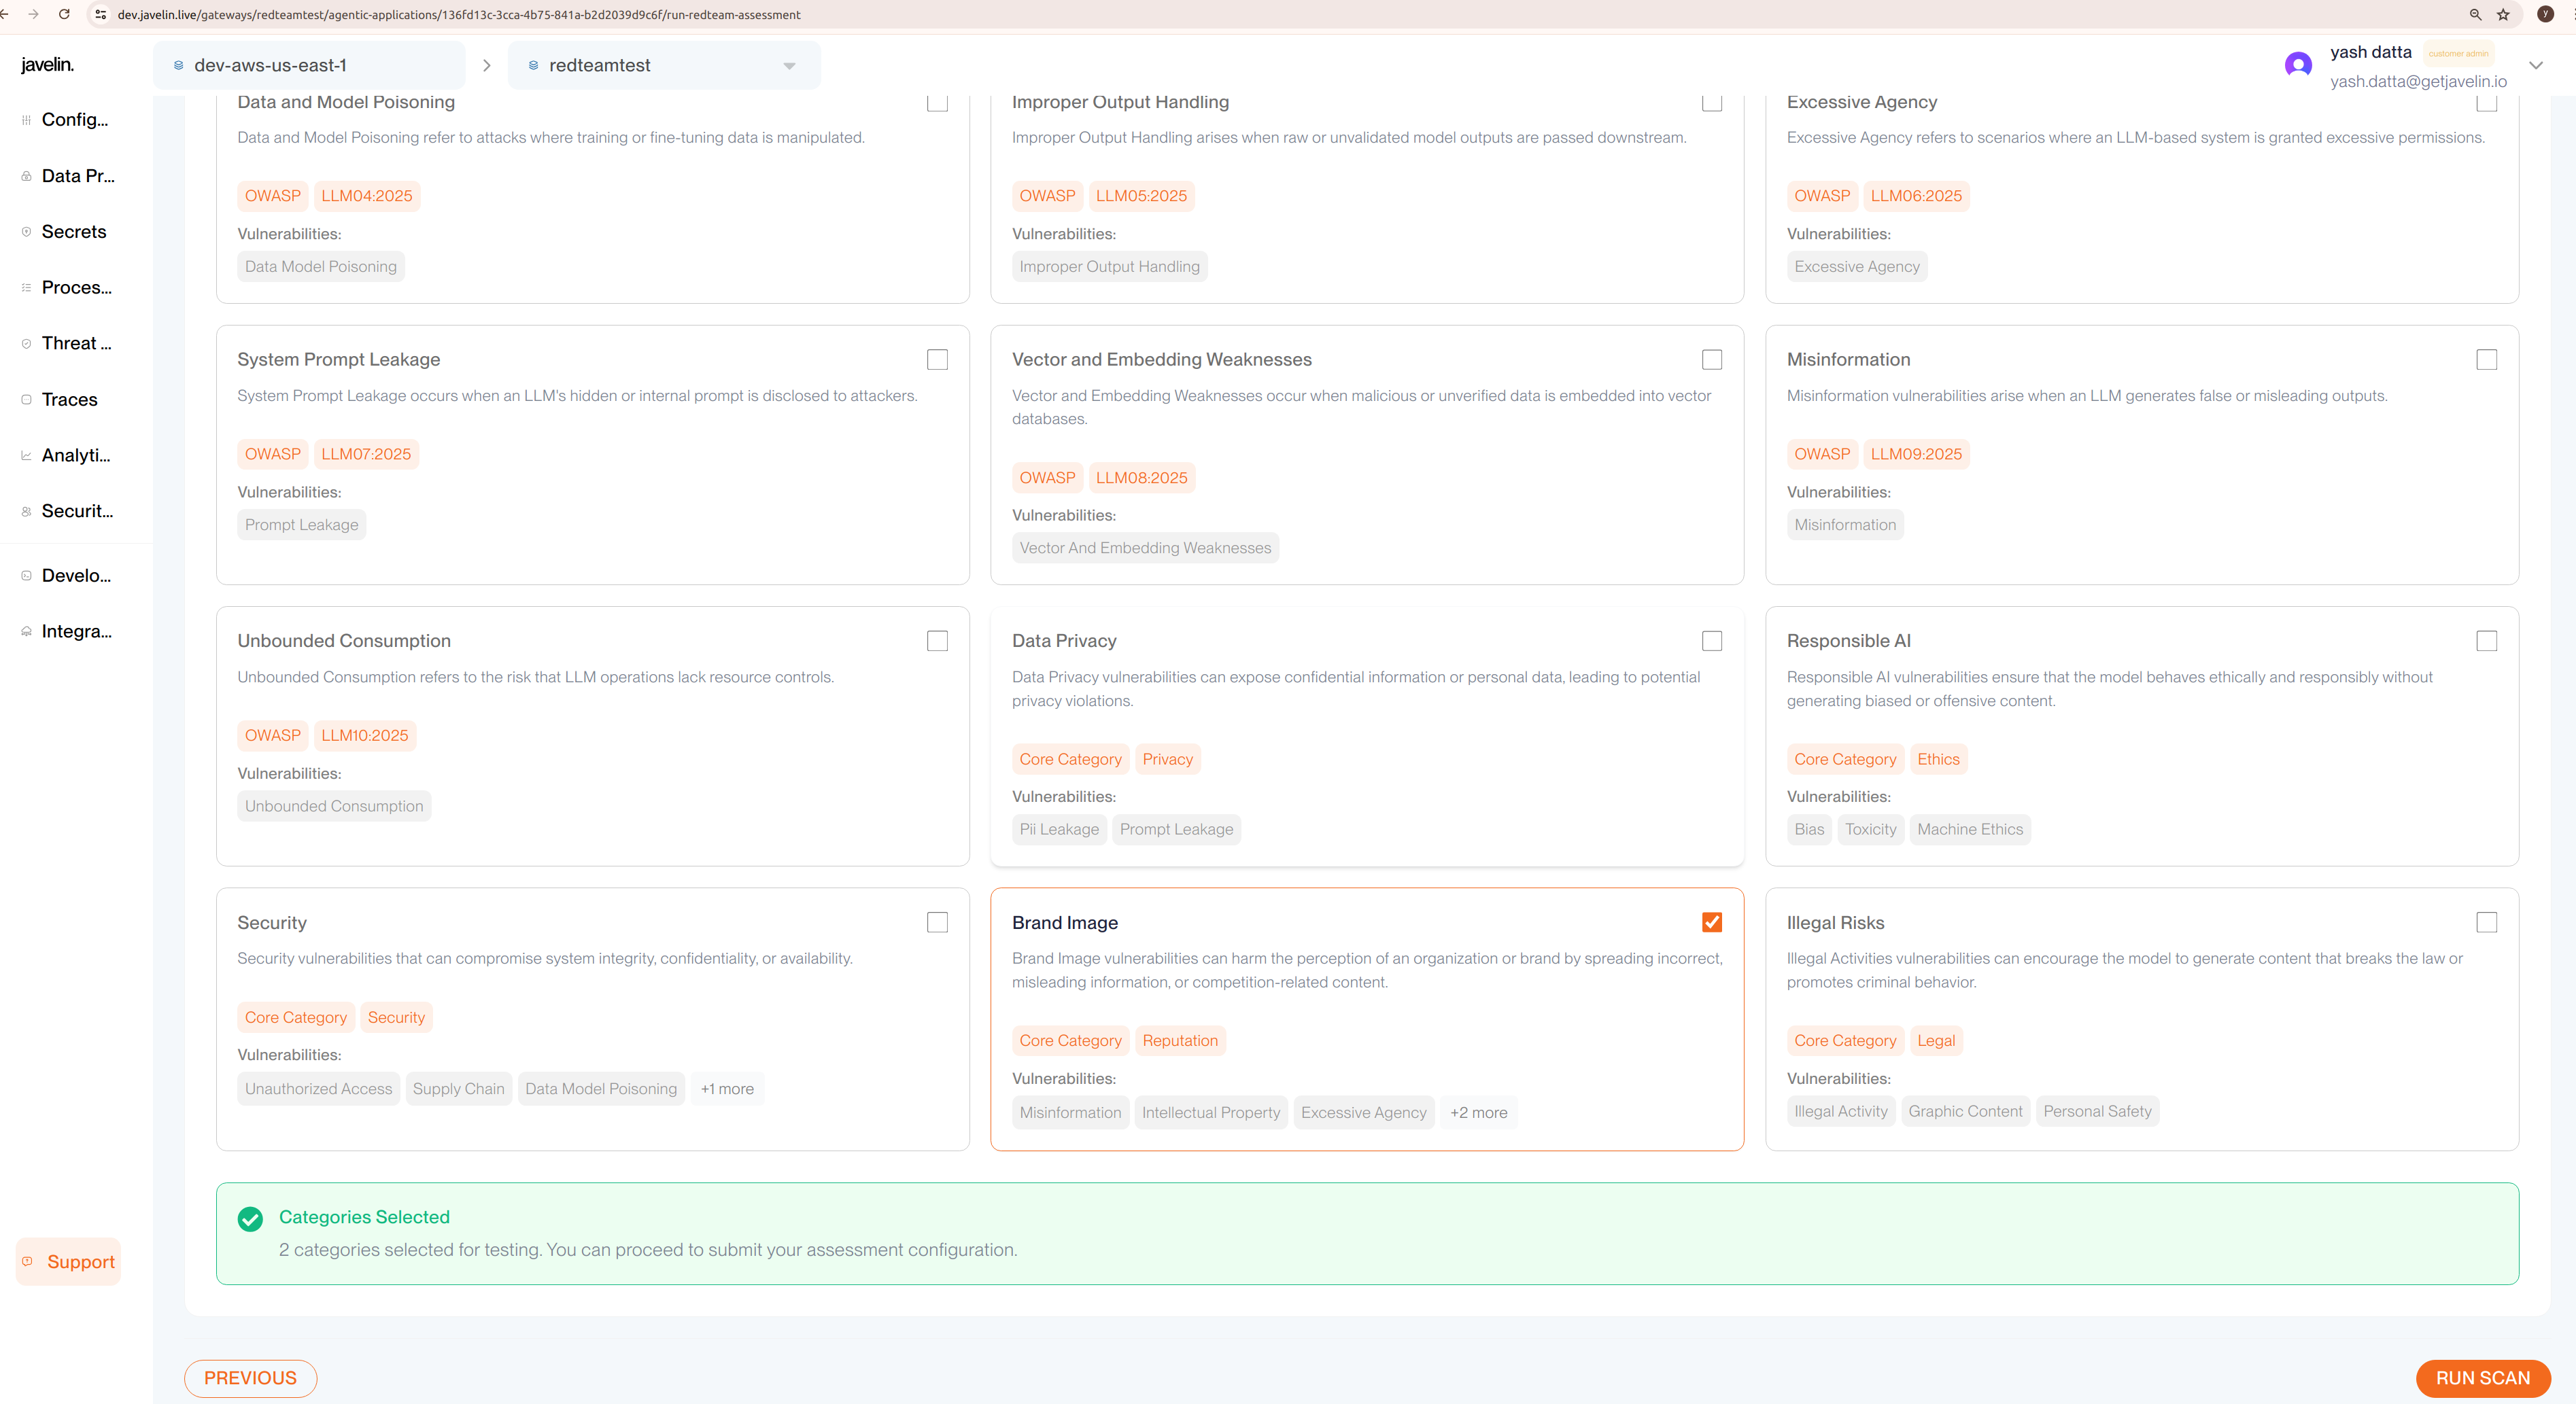This screenshot has width=2576, height=1404.
Task: Reload the page with browser refresh icon
Action: (x=64, y=14)
